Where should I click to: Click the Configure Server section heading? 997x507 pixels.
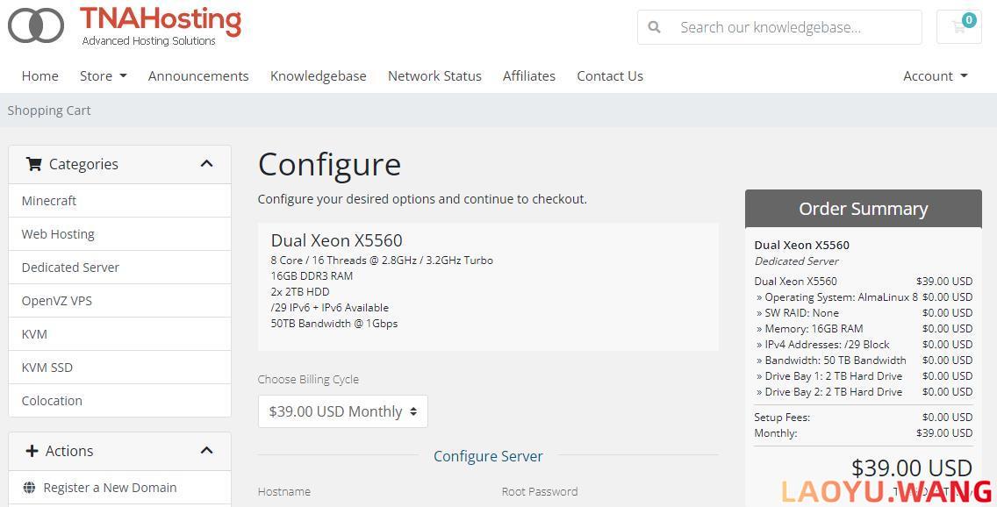(x=488, y=456)
